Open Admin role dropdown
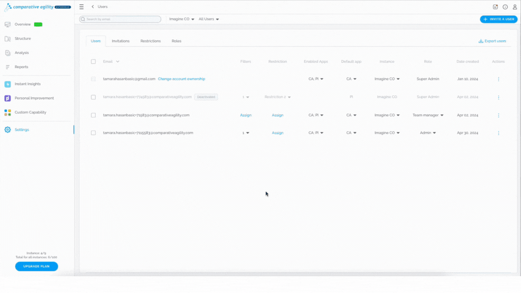Viewport: 521px width, 293px height. [x=428, y=133]
